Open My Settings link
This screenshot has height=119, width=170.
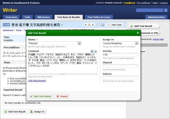point(144,3)
